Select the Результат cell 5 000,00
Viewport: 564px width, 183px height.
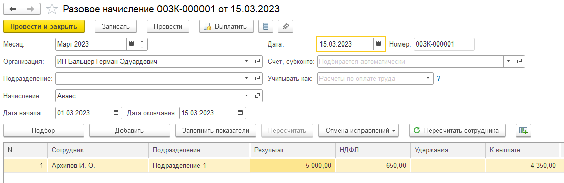point(293,165)
